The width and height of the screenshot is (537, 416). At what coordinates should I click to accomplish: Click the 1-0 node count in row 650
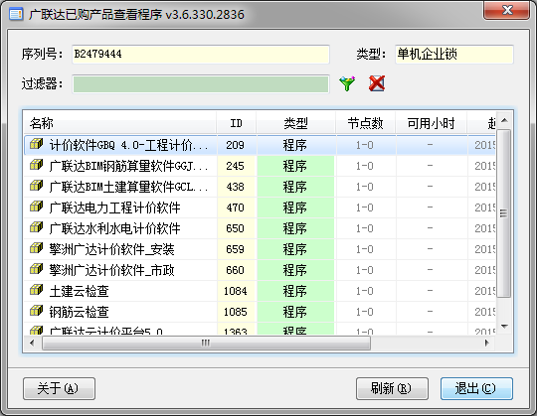pyautogui.click(x=365, y=228)
